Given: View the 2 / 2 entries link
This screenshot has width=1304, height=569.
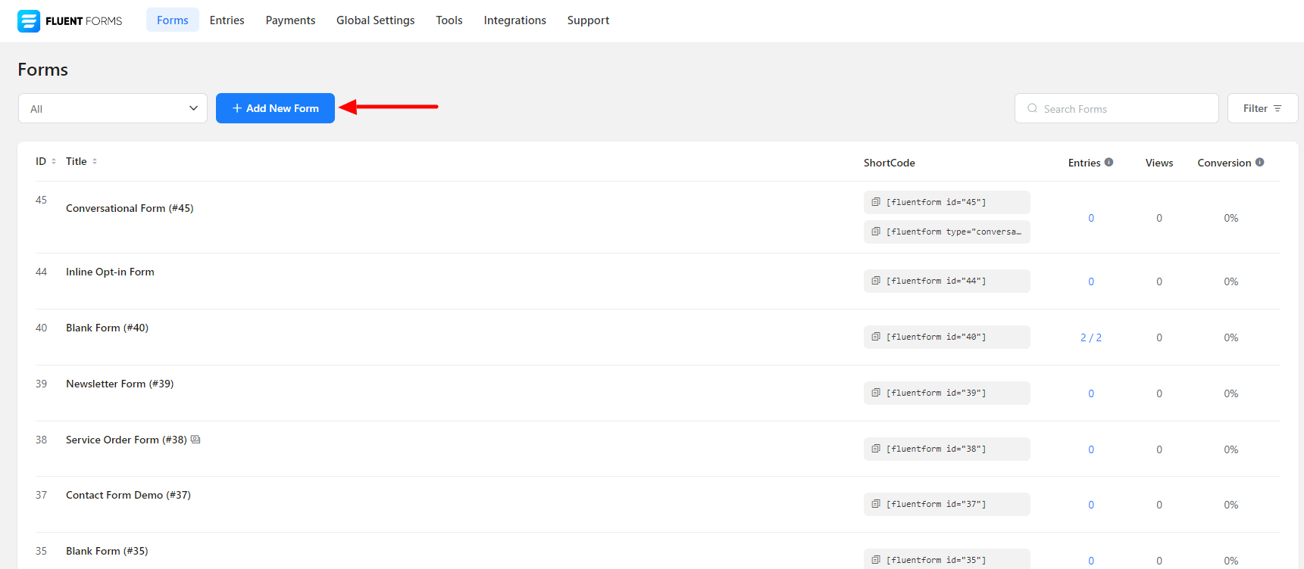Looking at the screenshot, I should click(x=1090, y=337).
